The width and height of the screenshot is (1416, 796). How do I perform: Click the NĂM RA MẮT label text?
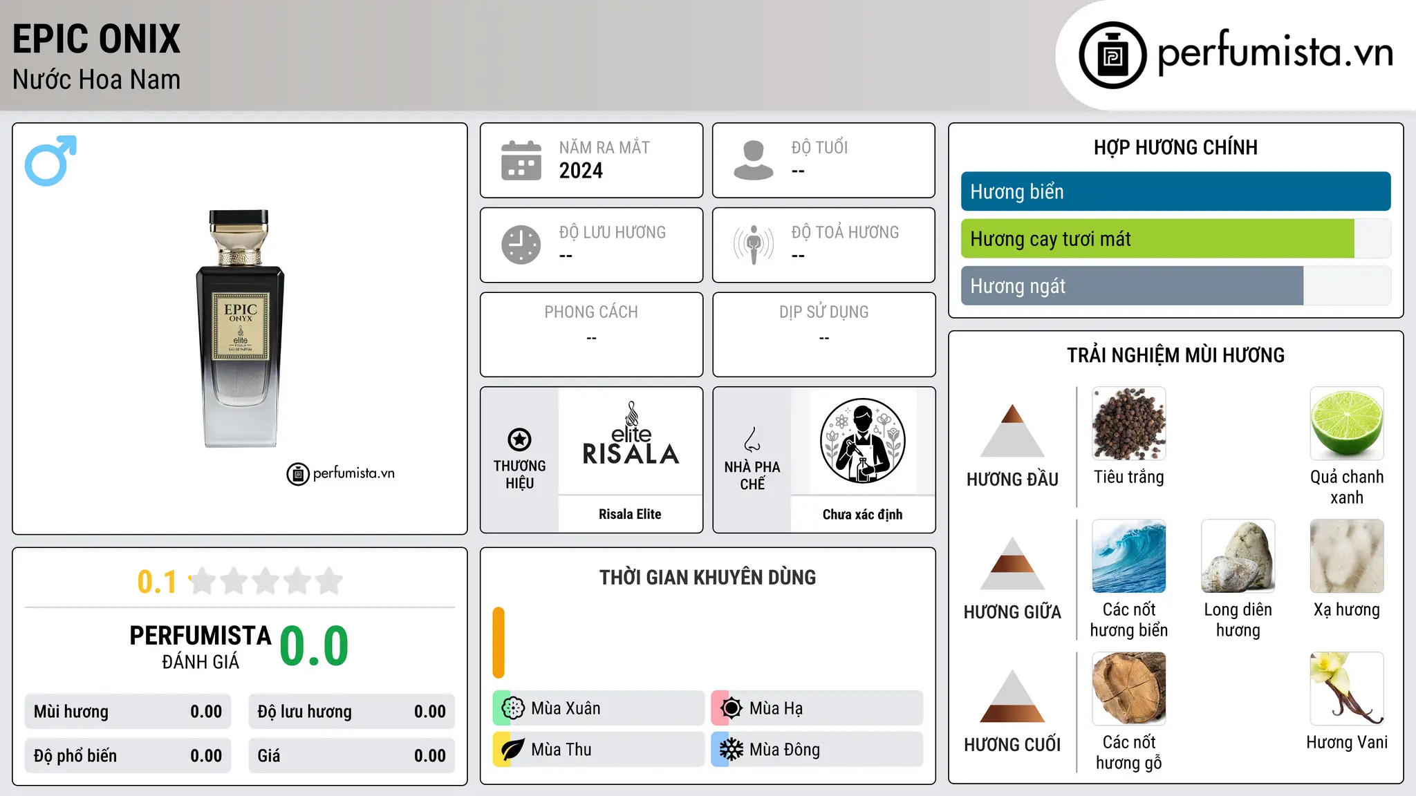coord(604,147)
